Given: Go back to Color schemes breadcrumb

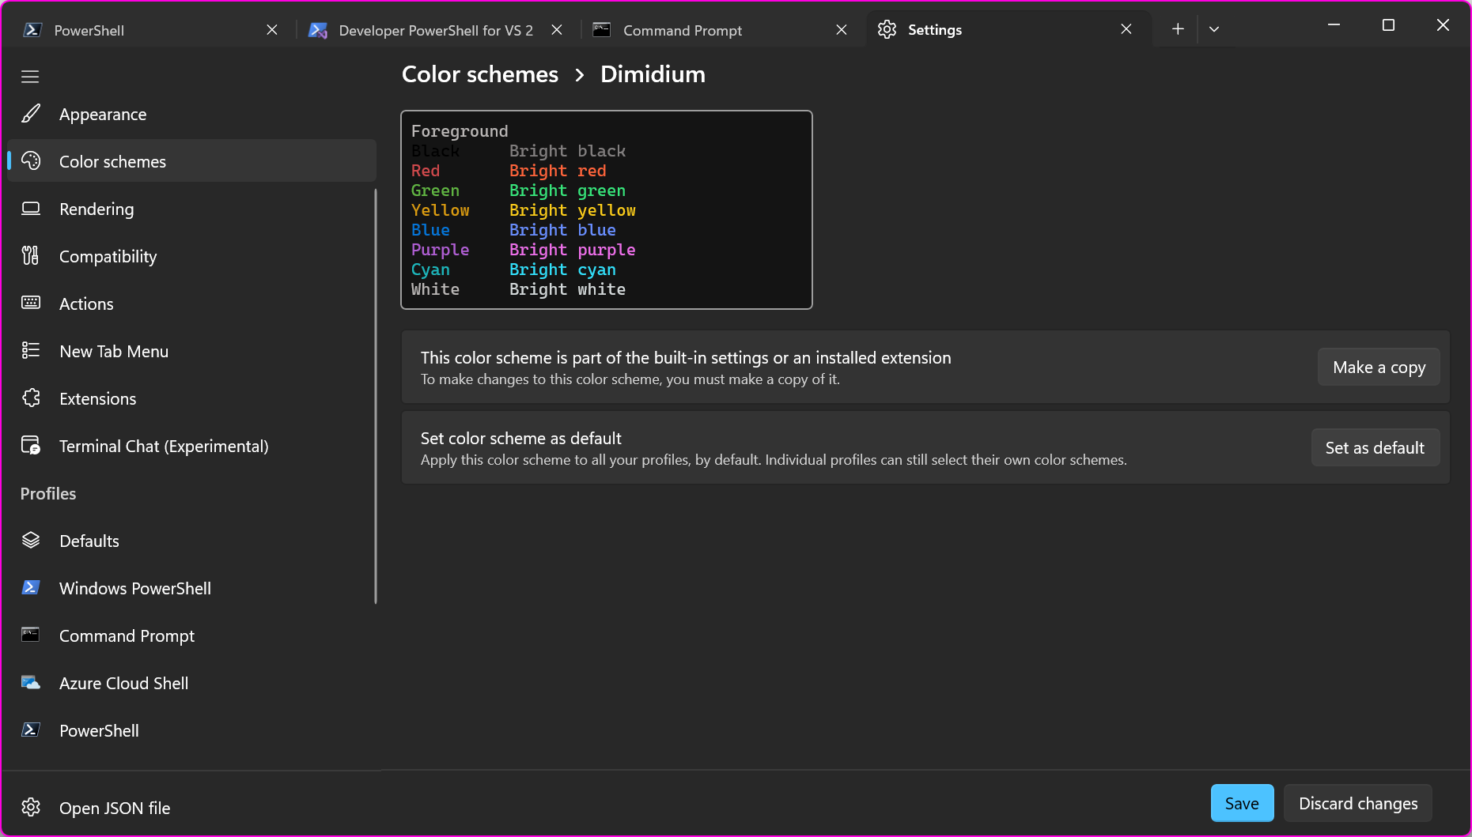Looking at the screenshot, I should pos(480,74).
